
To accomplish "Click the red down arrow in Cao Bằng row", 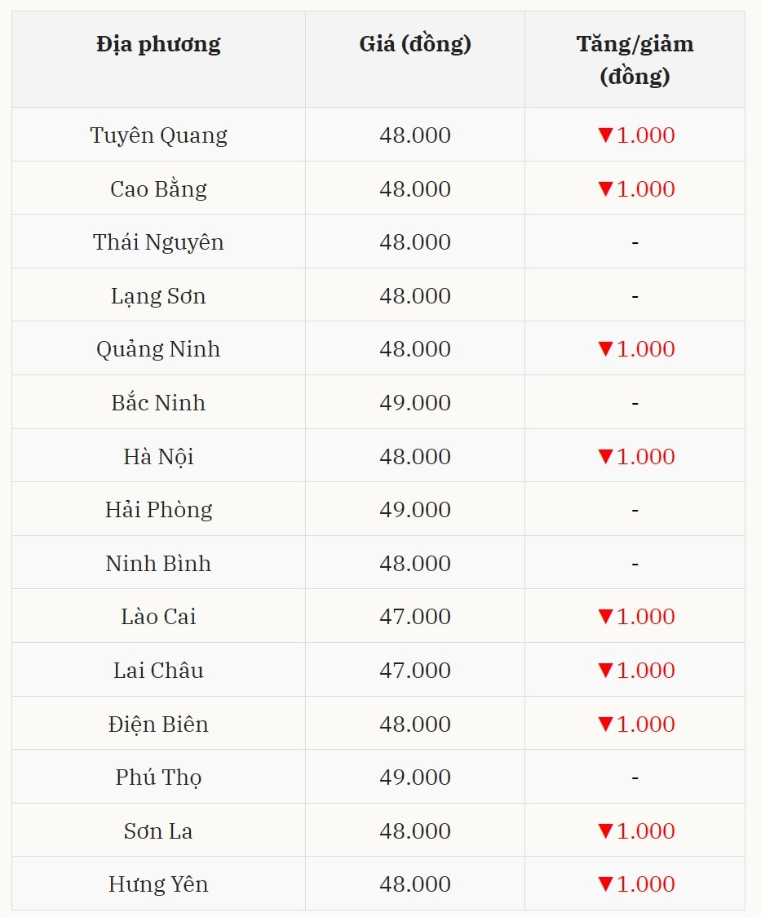I will (605, 189).
